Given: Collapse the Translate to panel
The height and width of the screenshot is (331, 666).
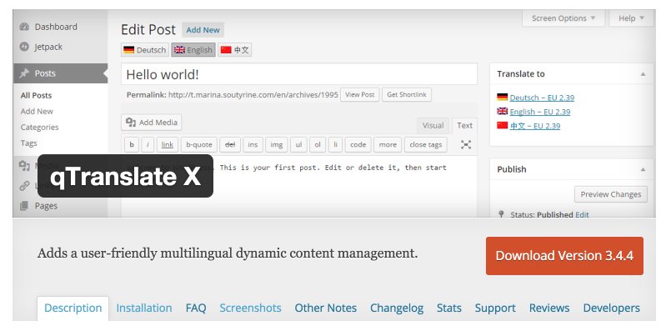Looking at the screenshot, I should click(x=643, y=74).
